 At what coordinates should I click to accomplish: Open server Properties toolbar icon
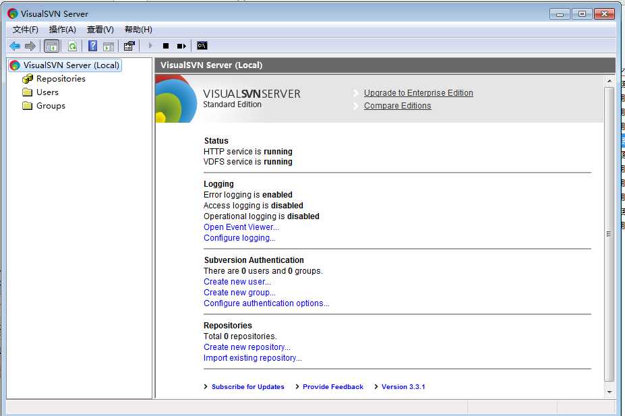[x=129, y=46]
